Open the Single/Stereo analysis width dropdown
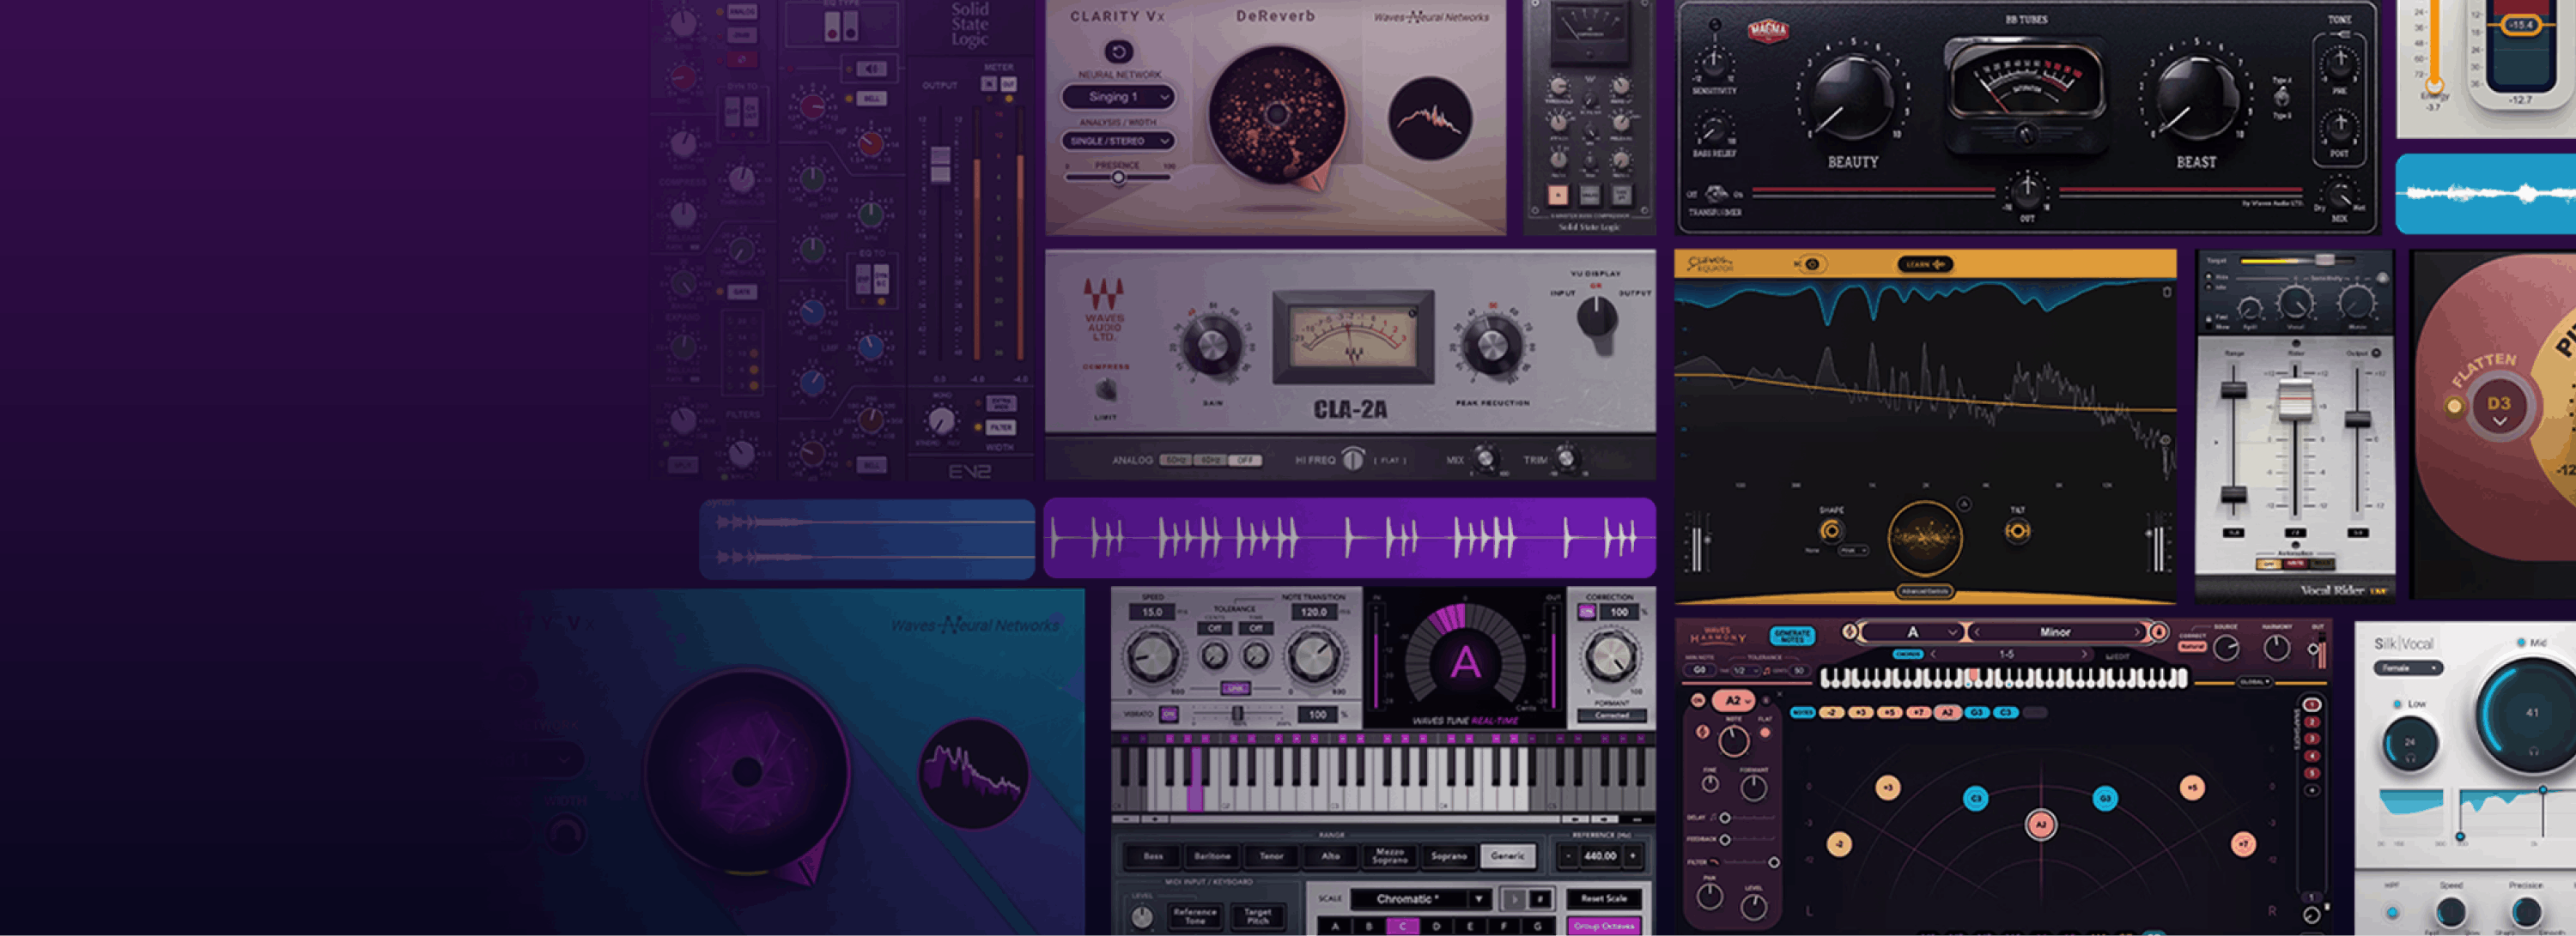 coord(1118,141)
